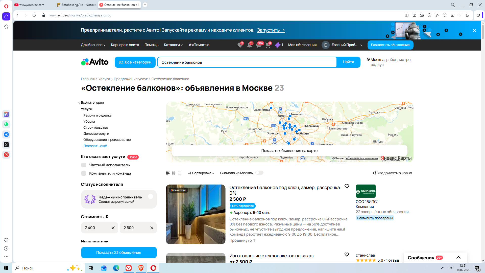Screen dimensions: 485x273
Task: Clear the 2 400 minimum price field
Action: 113,228
